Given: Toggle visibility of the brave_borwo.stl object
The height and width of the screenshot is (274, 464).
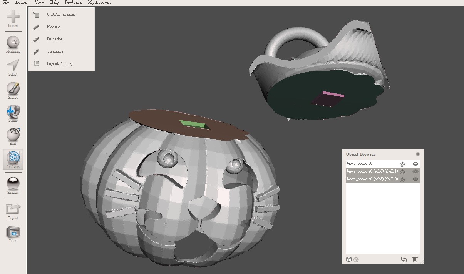Looking at the screenshot, I should (x=415, y=164).
